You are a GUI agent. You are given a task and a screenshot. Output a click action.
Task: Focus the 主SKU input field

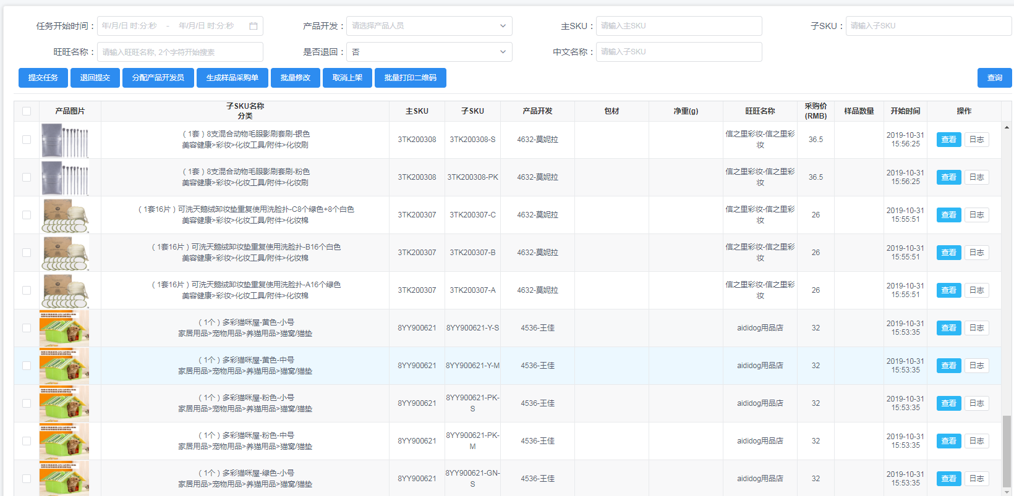tap(678, 26)
